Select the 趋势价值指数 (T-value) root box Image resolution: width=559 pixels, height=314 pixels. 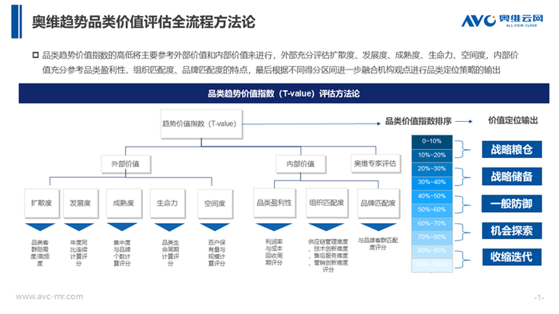[x=201, y=124]
